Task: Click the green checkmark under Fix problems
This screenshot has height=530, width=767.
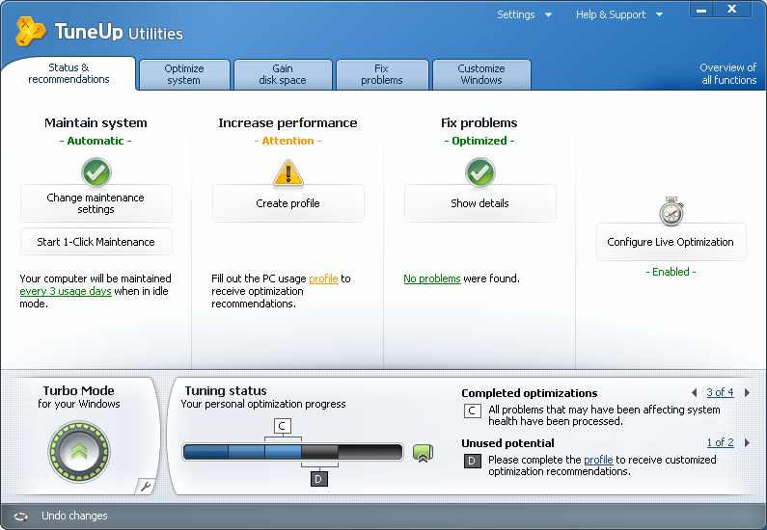Action: point(480,172)
